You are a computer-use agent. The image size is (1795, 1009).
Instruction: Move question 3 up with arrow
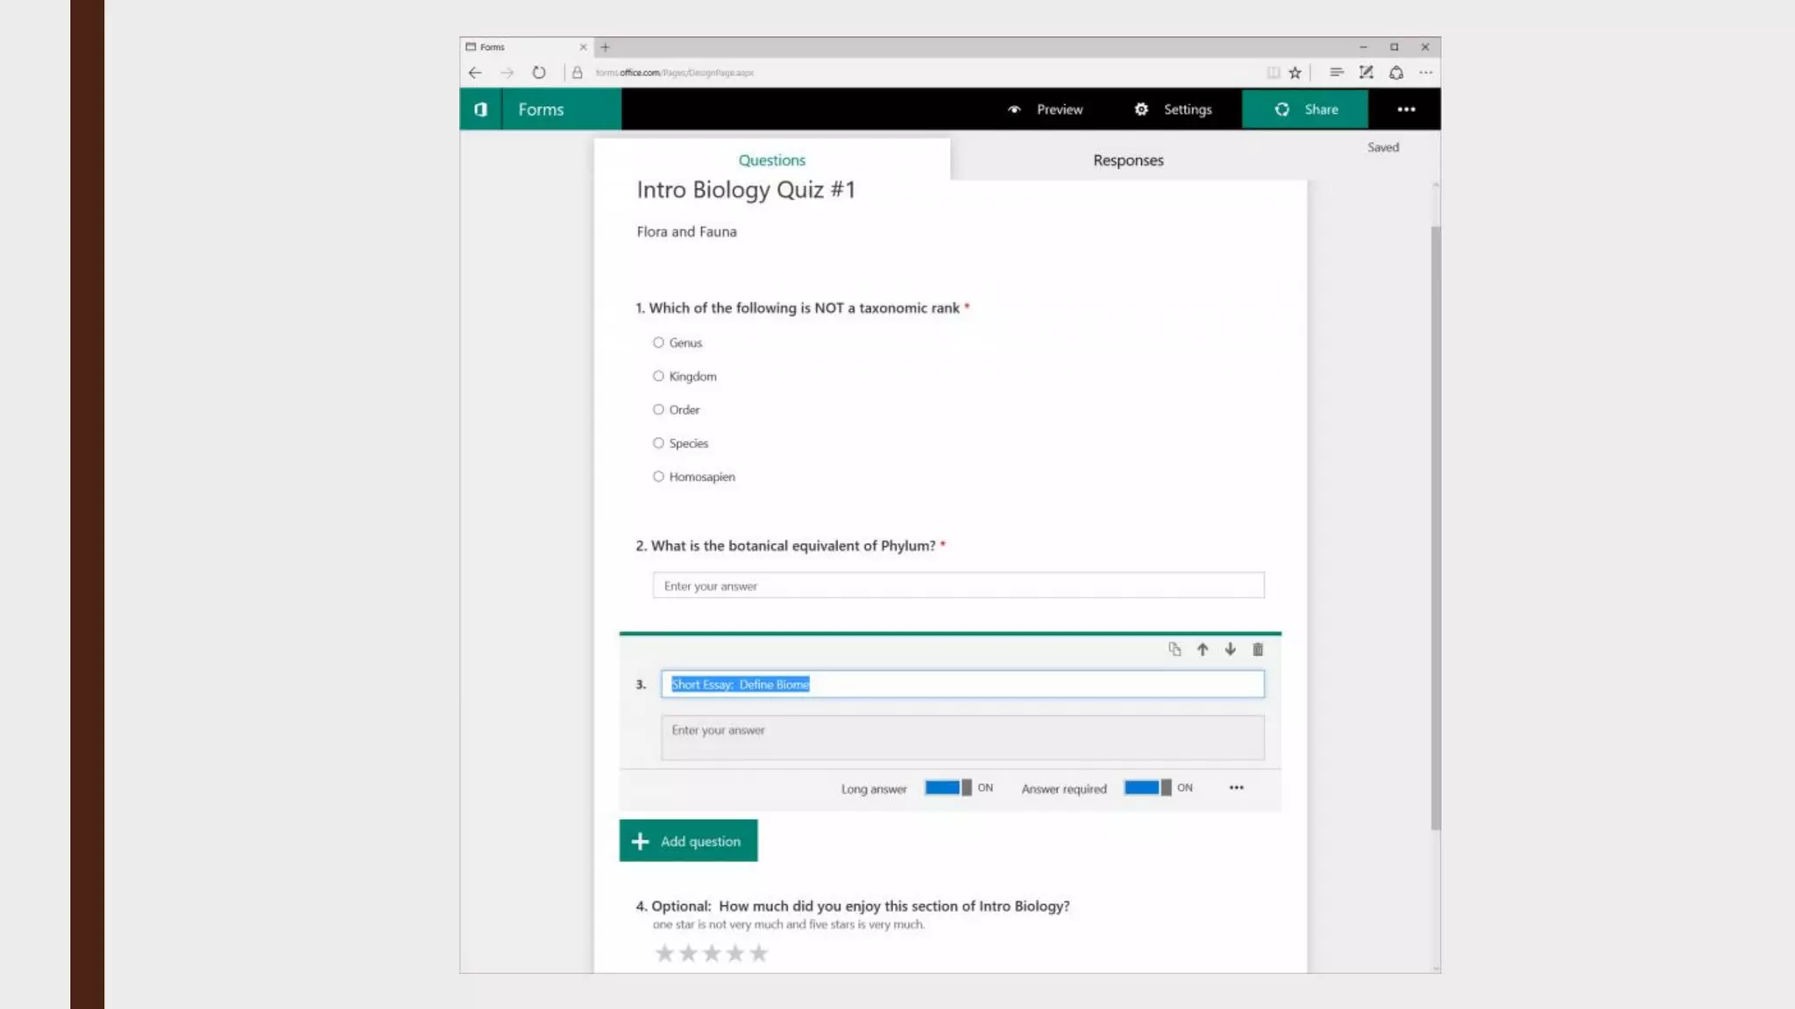coord(1203,649)
